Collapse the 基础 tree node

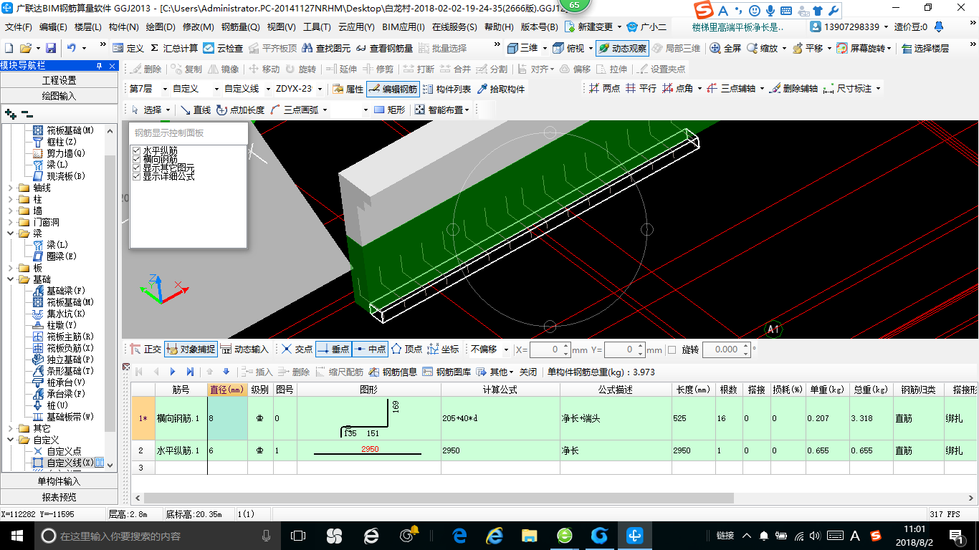(11, 279)
